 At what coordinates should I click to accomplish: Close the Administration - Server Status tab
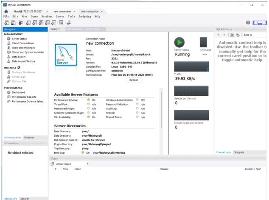pos(104,29)
